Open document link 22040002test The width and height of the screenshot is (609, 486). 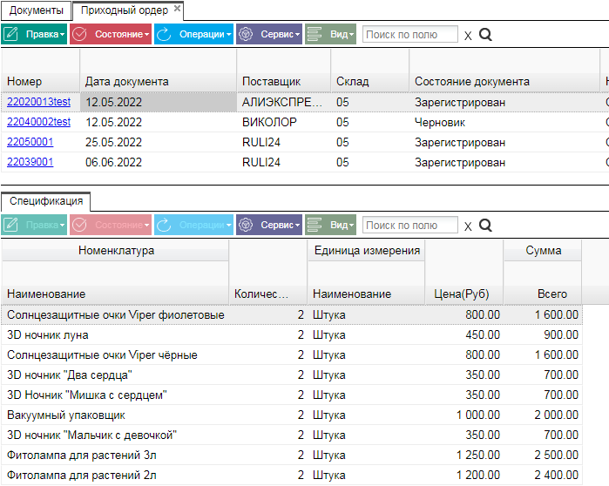(39, 122)
